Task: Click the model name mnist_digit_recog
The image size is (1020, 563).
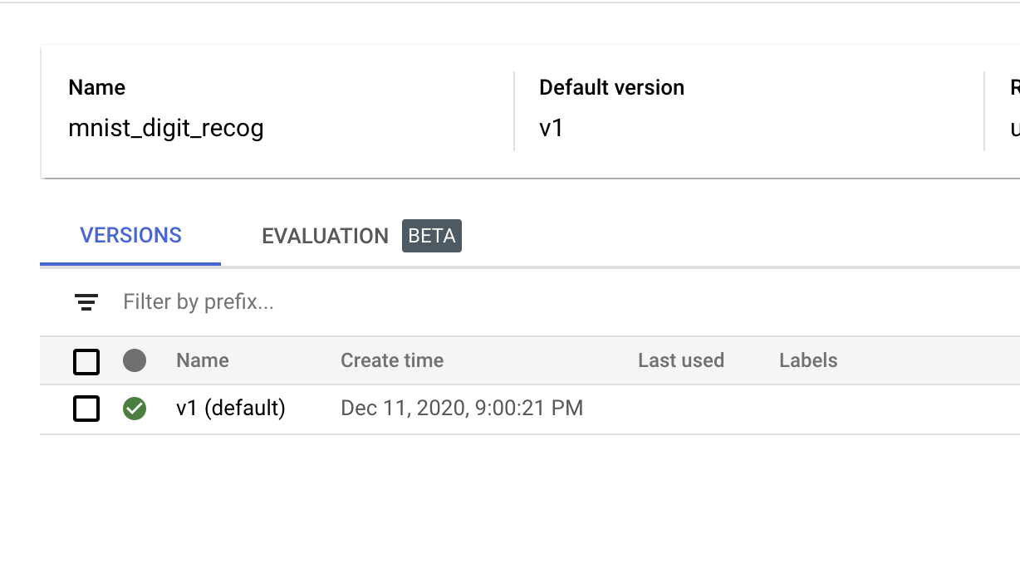Action: 166,129
